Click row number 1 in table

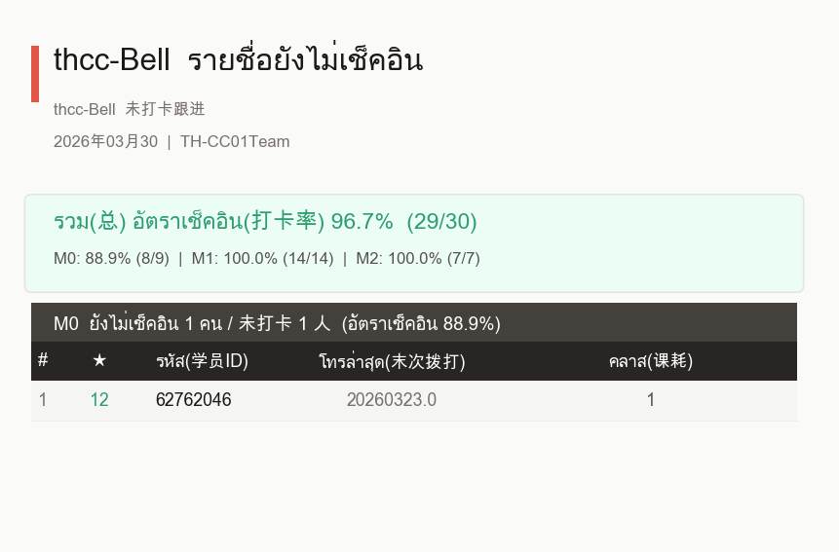(43, 400)
